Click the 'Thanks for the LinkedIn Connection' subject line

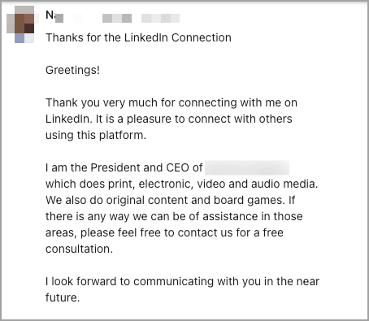[138, 37]
